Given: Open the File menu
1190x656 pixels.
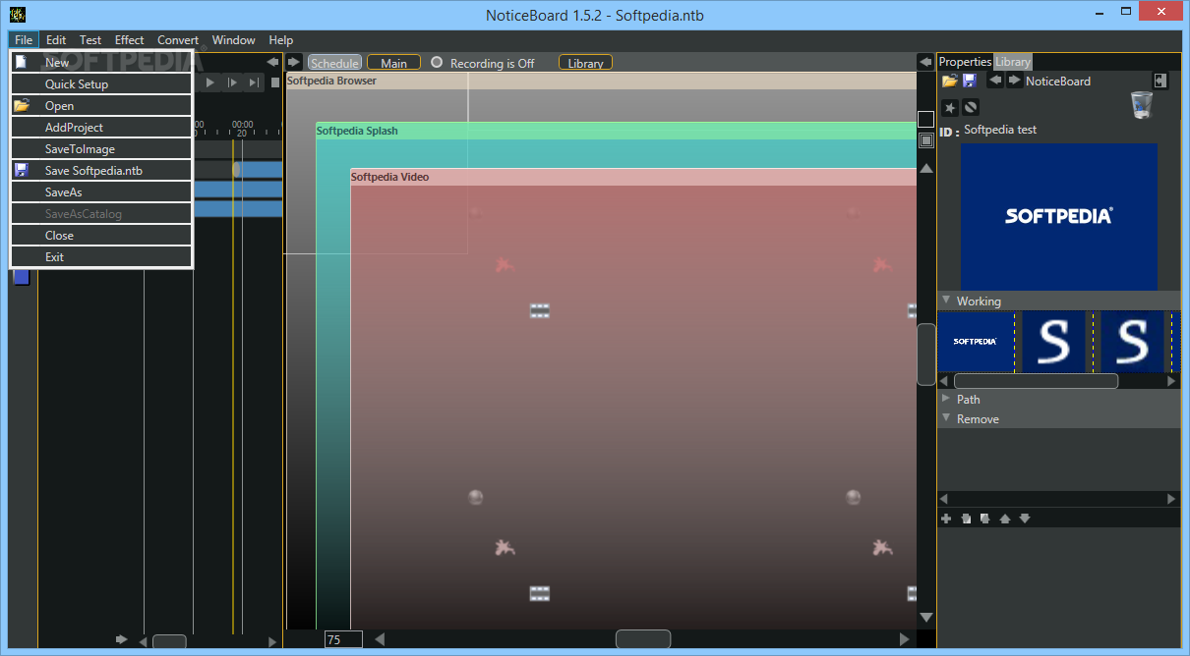Looking at the screenshot, I should click(24, 40).
